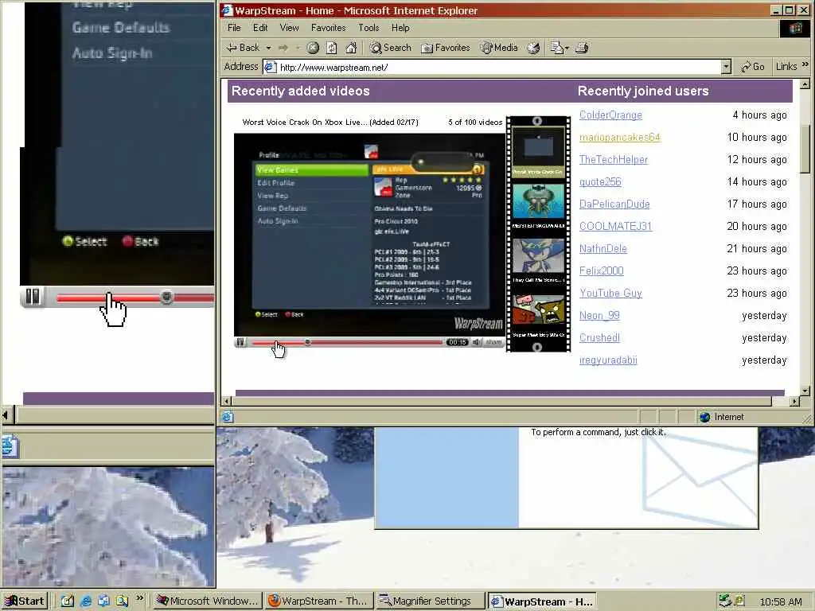Open the Help menu

pos(400,28)
